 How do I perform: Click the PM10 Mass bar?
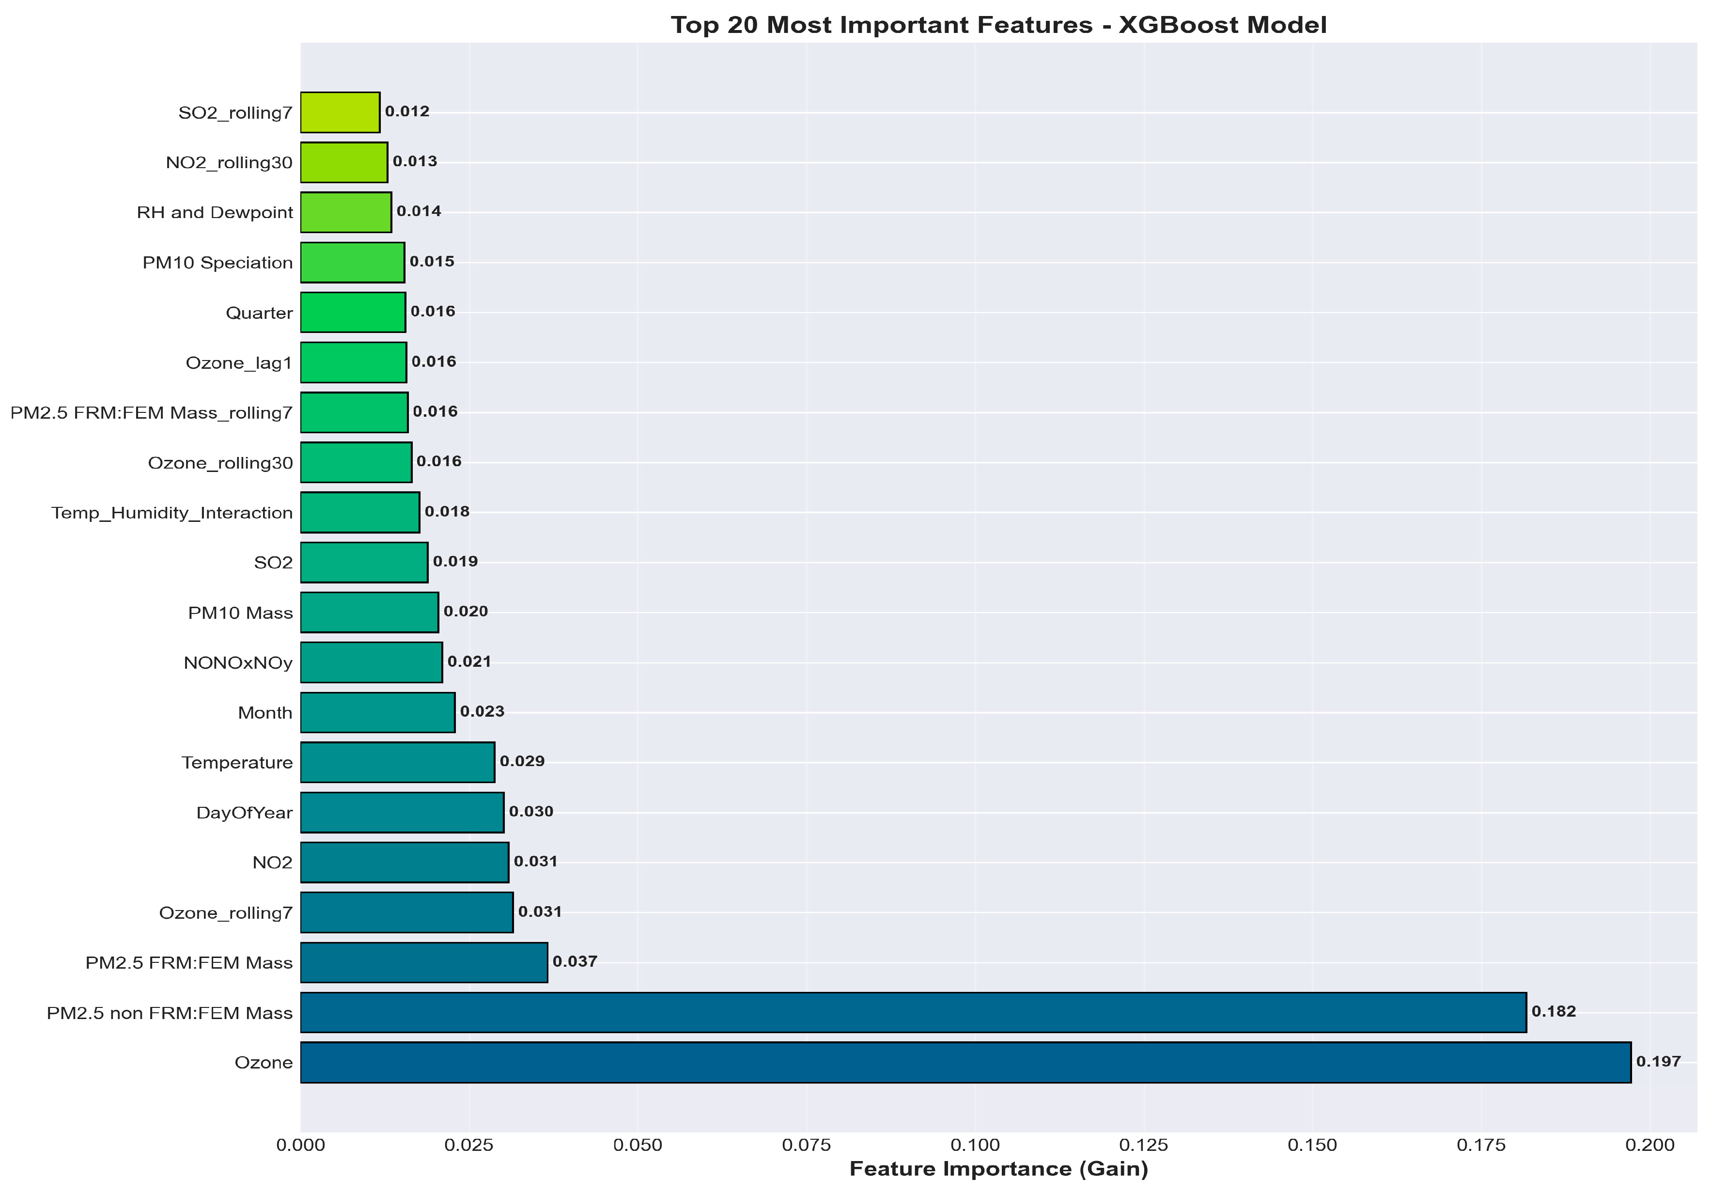[x=369, y=612]
